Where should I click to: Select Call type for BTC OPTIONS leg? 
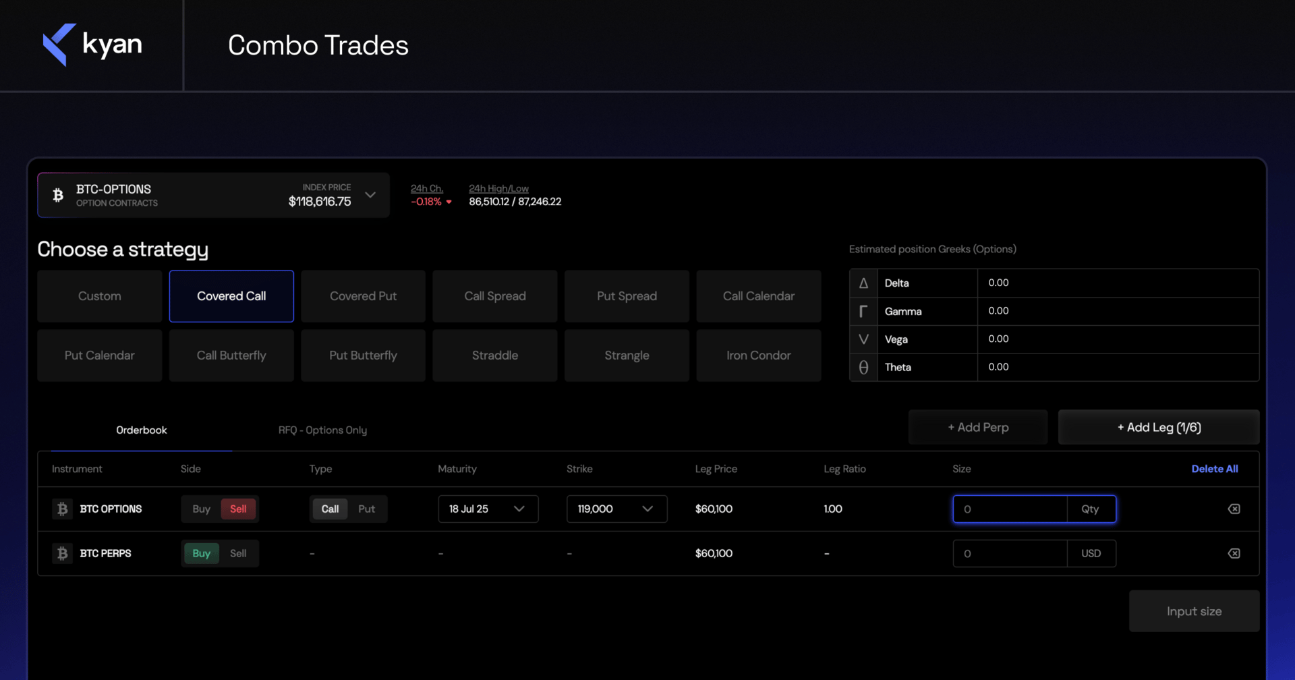point(330,509)
